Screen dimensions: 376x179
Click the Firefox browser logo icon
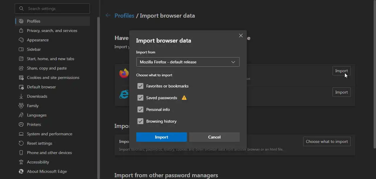click(124, 73)
